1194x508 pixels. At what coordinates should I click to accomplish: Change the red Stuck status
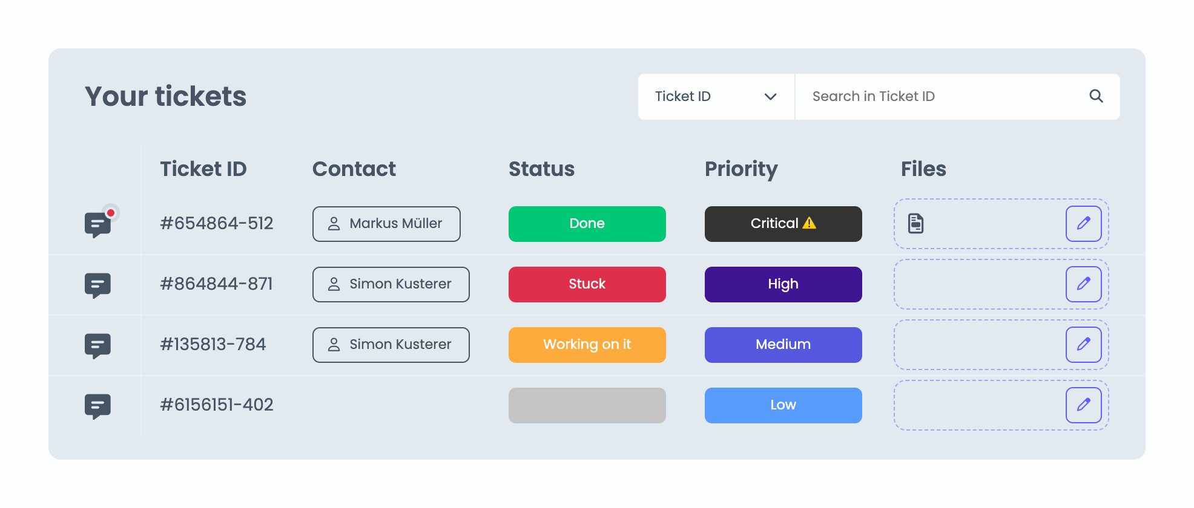point(587,284)
